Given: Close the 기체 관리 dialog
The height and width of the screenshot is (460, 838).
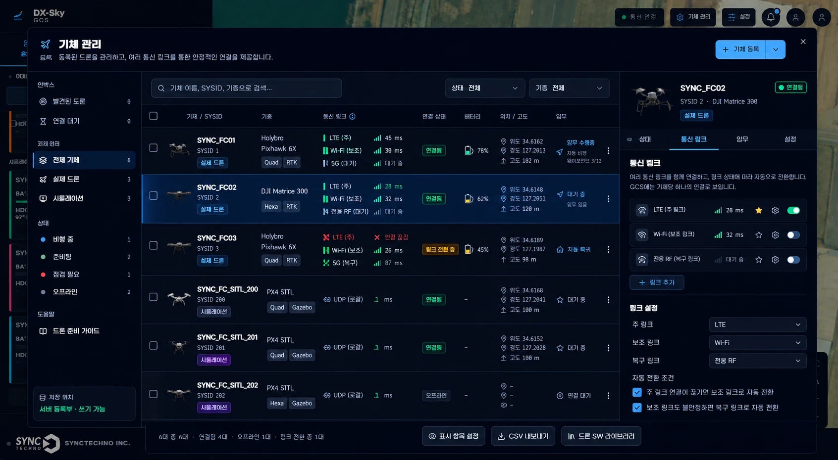Looking at the screenshot, I should coord(803,42).
